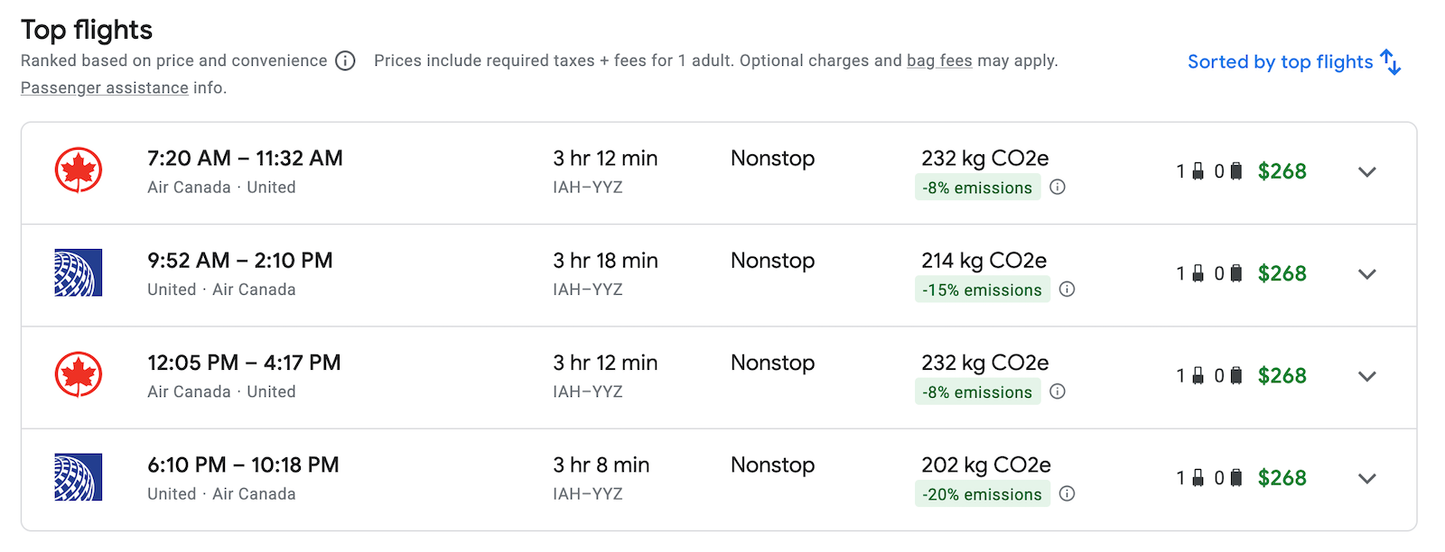This screenshot has height=552, width=1445.
Task: Click the sort arrows icon next to 'Sorted by top flights'
Action: [x=1391, y=62]
